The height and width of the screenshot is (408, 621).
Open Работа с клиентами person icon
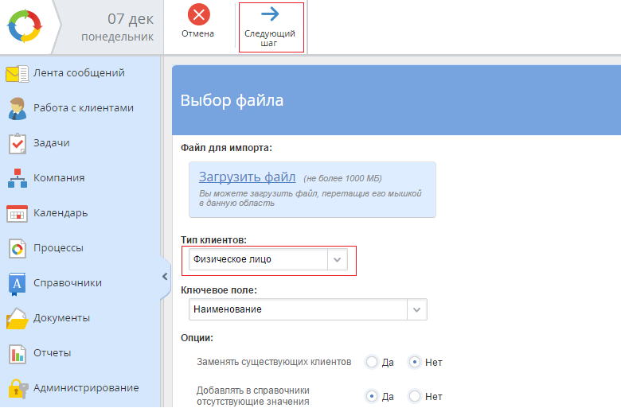pyautogui.click(x=17, y=108)
